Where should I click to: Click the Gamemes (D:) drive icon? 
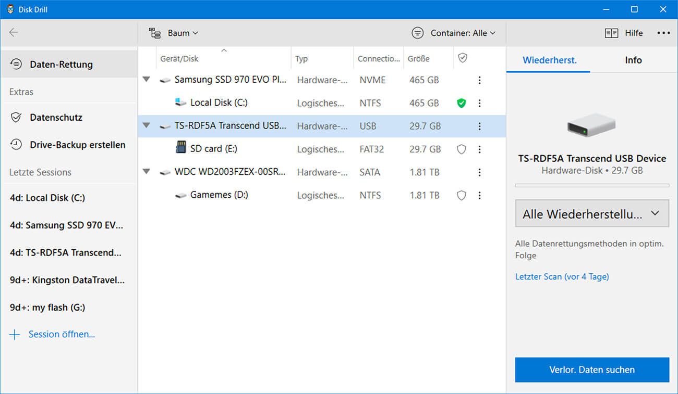pyautogui.click(x=181, y=196)
